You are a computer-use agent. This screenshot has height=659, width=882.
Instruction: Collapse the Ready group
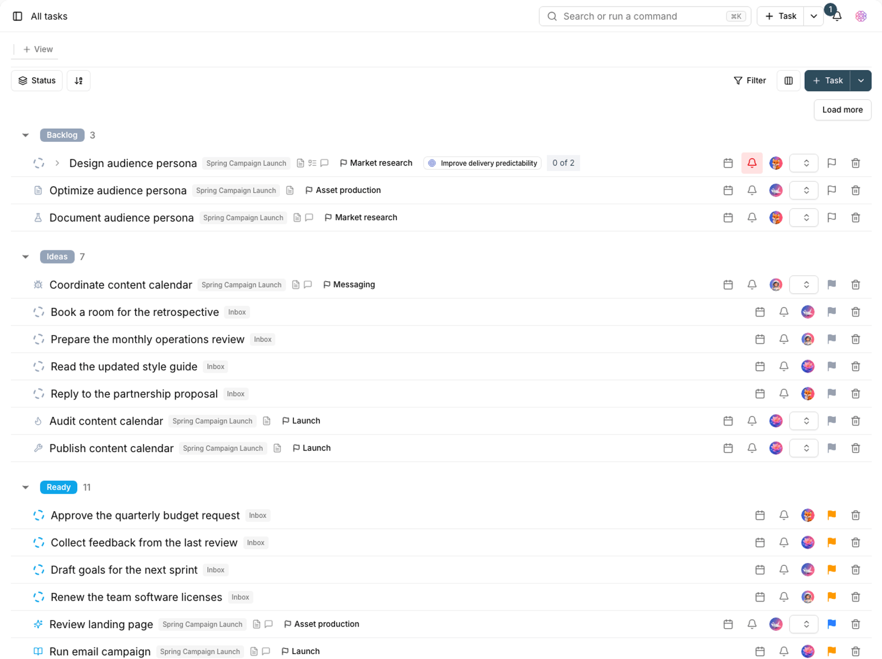pos(25,487)
